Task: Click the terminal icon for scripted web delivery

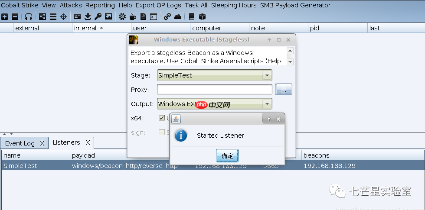Action: coord(154,17)
